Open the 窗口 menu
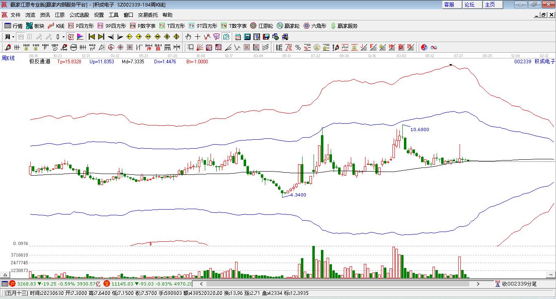This screenshot has height=299, width=556. pos(128,15)
